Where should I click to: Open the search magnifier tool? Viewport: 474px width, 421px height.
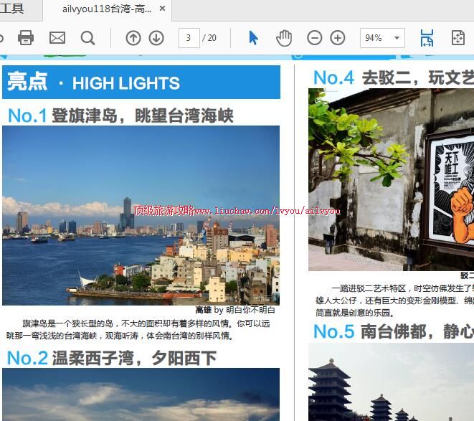point(88,38)
